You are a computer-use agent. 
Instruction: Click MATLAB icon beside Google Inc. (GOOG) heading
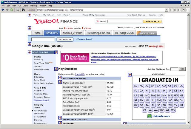pos(30,44)
